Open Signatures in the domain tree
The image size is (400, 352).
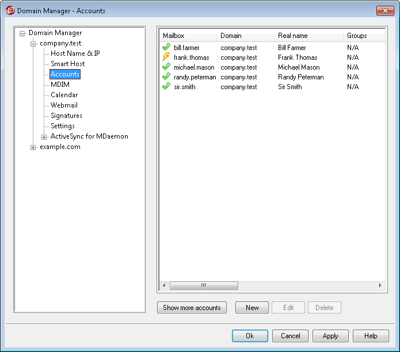pos(66,116)
